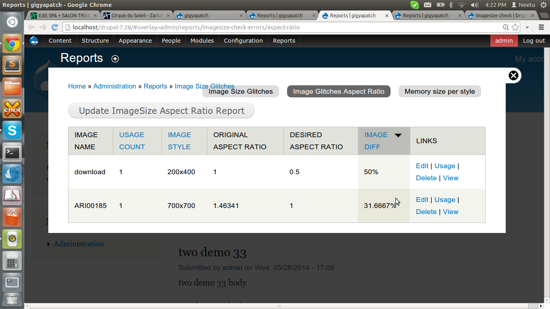Add Reports to shortcuts with plus icon
Image resolution: width=550 pixels, height=309 pixels.
pos(115,59)
